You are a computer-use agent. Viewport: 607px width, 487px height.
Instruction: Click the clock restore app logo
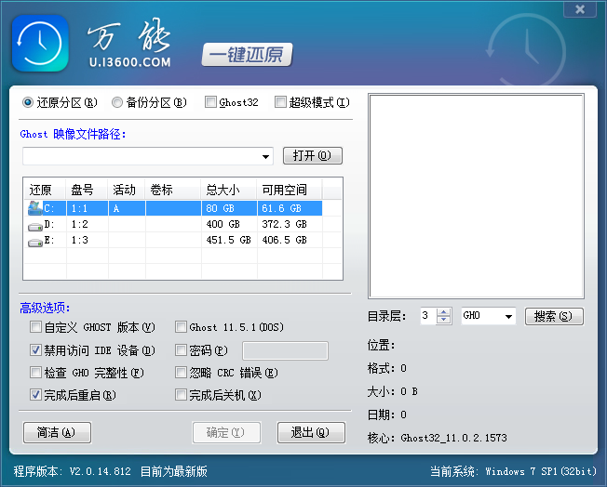(39, 44)
